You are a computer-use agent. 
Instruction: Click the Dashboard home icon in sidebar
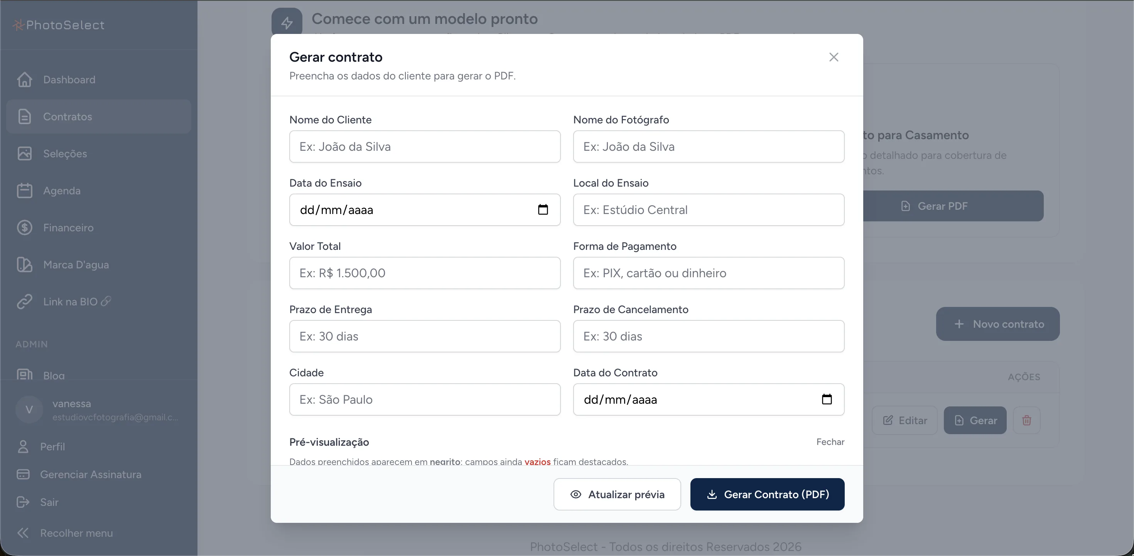pos(25,80)
